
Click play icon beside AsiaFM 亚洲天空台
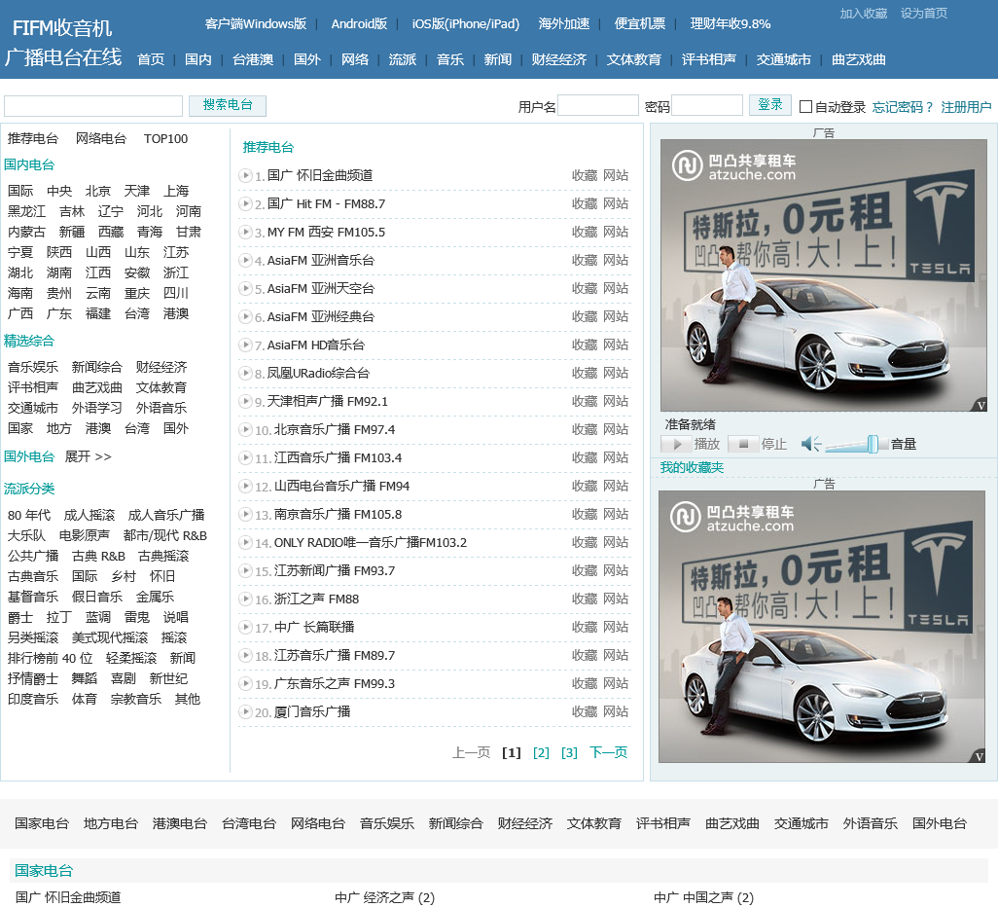(x=245, y=288)
